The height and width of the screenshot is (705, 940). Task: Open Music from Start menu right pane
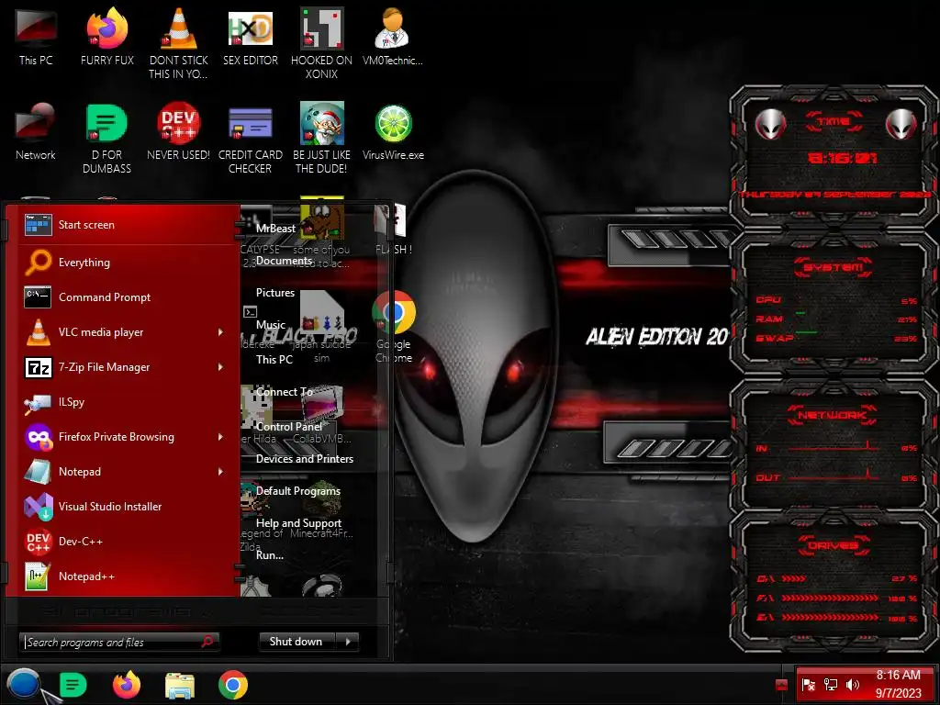point(271,325)
